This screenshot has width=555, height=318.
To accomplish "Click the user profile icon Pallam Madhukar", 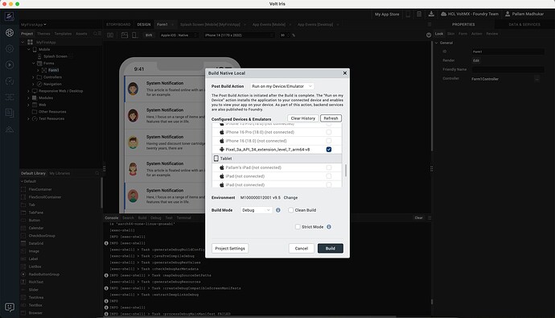I will [x=508, y=14].
